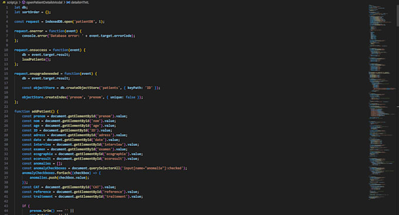Click 'querySelectorAll' on line 35
399x215 pixels.
pos(104,168)
